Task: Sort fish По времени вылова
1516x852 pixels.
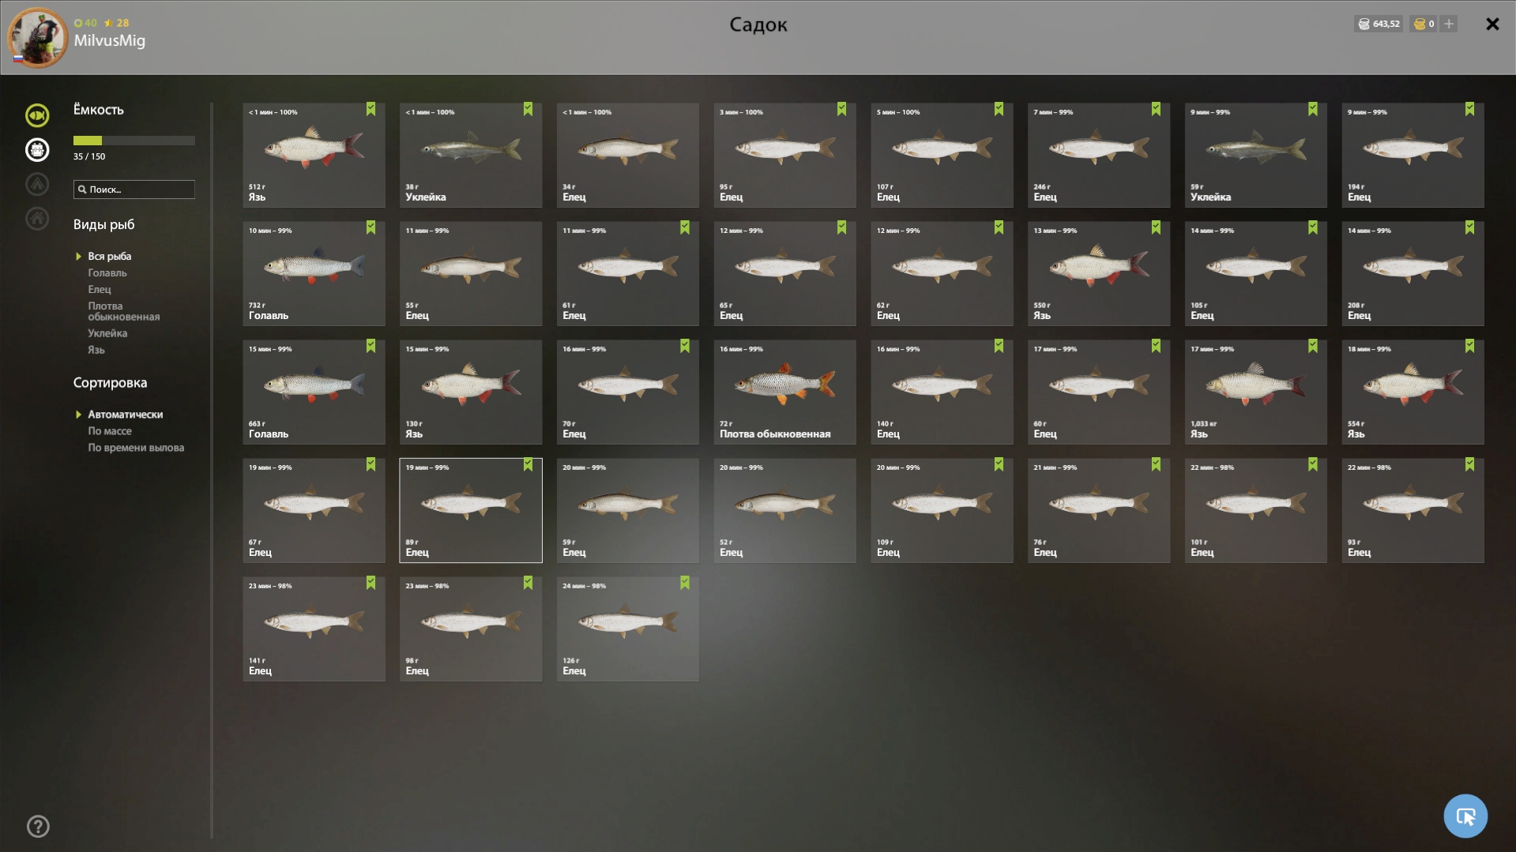Action: (136, 448)
